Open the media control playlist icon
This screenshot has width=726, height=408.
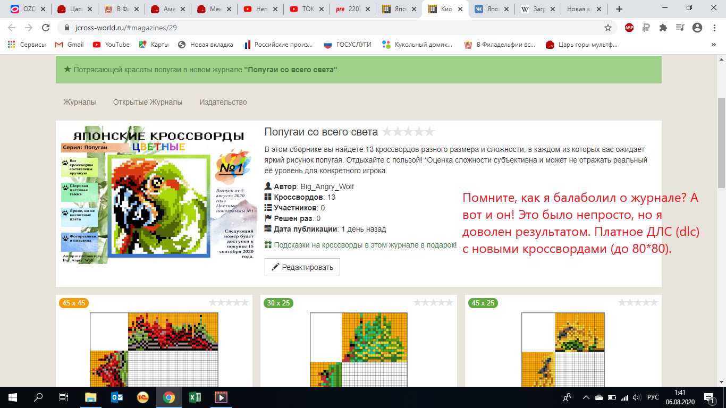pyautogui.click(x=680, y=28)
